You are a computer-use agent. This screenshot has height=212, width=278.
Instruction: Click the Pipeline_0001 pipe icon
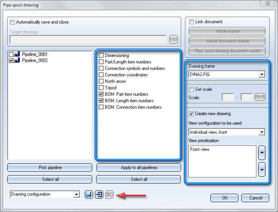click(17, 54)
